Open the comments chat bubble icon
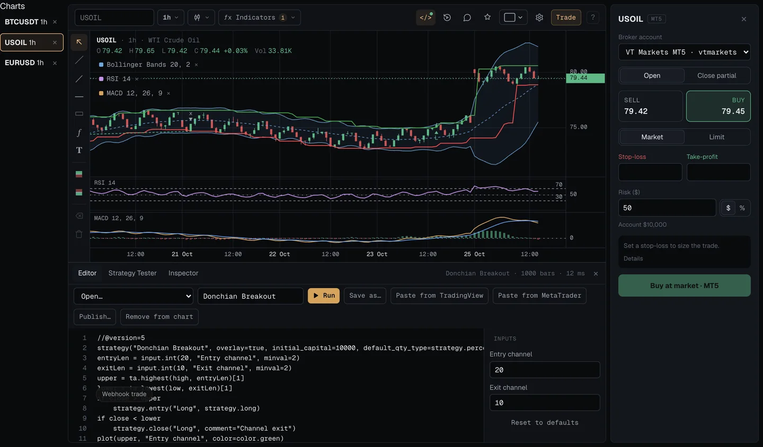This screenshot has height=447, width=763. pos(467,17)
